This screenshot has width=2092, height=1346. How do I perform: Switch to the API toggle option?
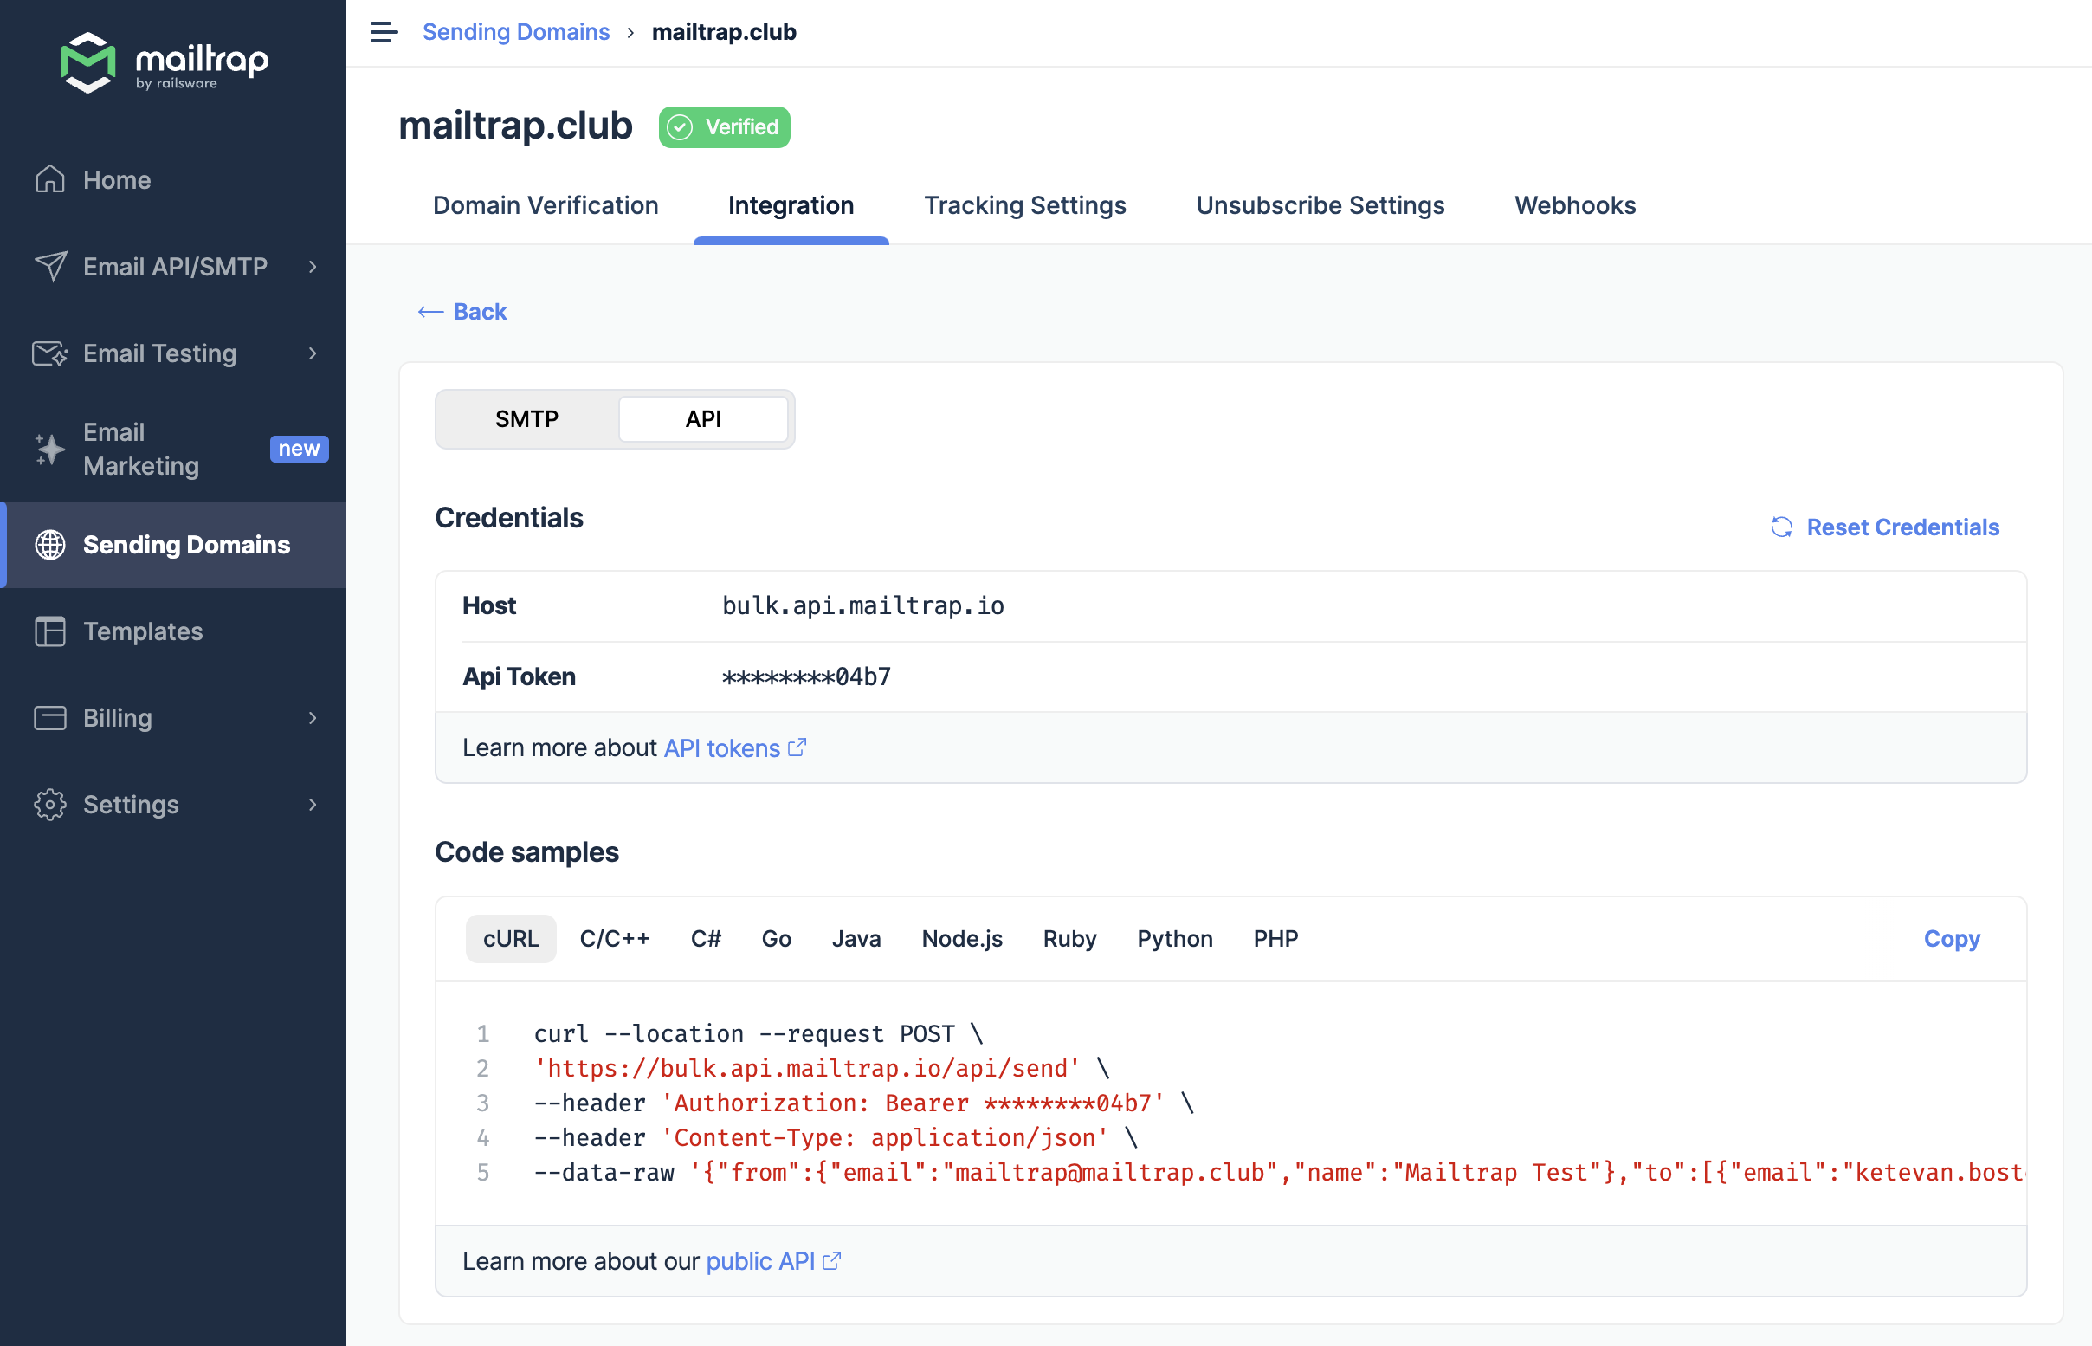pos(703,418)
